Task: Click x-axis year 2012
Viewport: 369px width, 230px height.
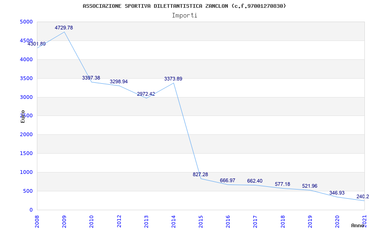Action: 119,222
